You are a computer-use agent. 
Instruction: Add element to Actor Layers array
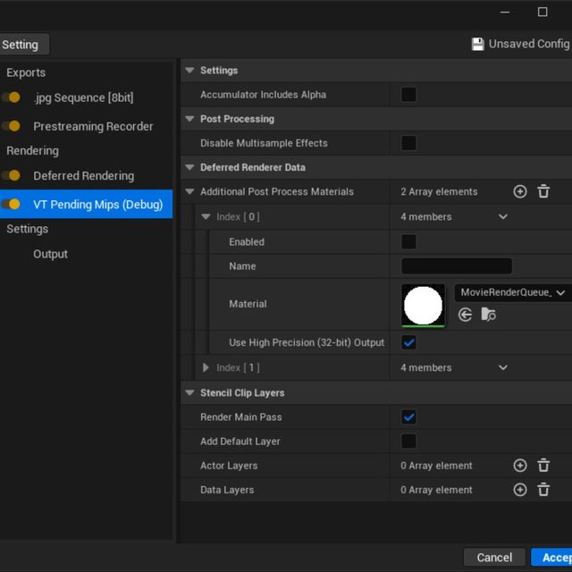pos(520,466)
